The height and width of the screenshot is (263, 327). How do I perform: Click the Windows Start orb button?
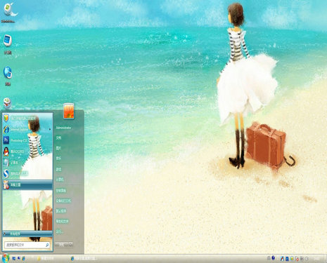pyautogui.click(x=5, y=258)
